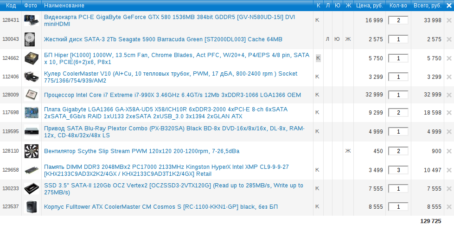
Task: Sort the table by Наименование column header
Action: coord(64,5)
